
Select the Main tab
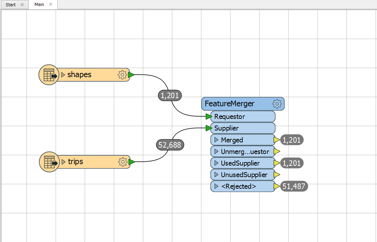click(x=39, y=4)
